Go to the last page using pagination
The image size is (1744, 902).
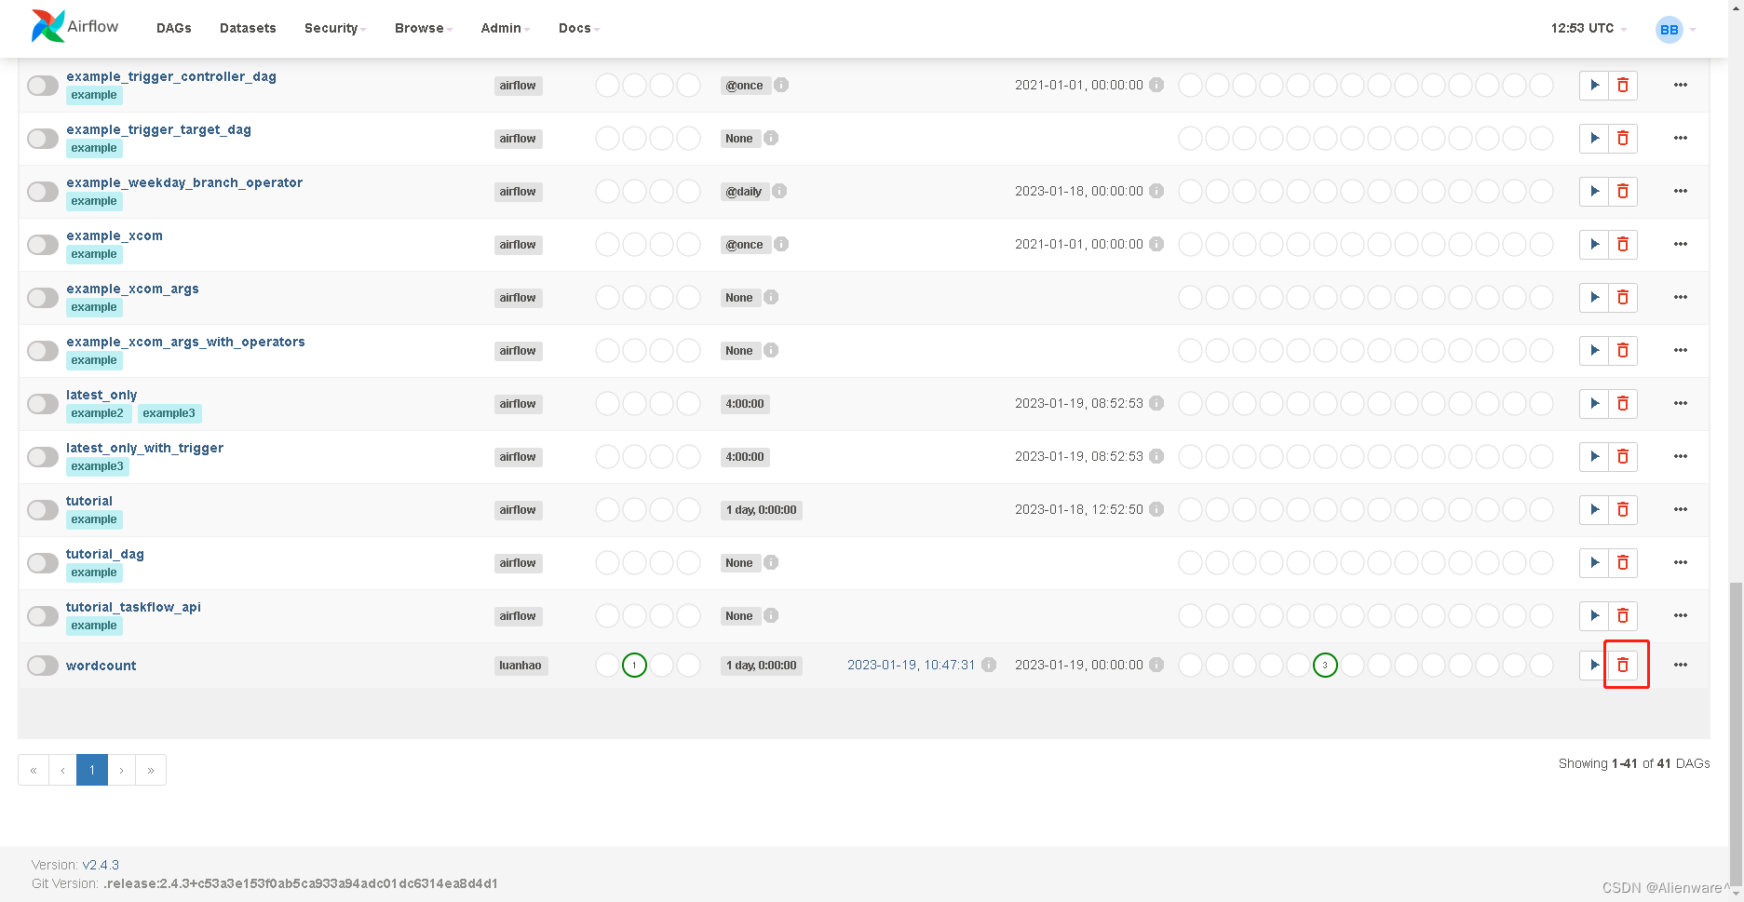tap(151, 770)
